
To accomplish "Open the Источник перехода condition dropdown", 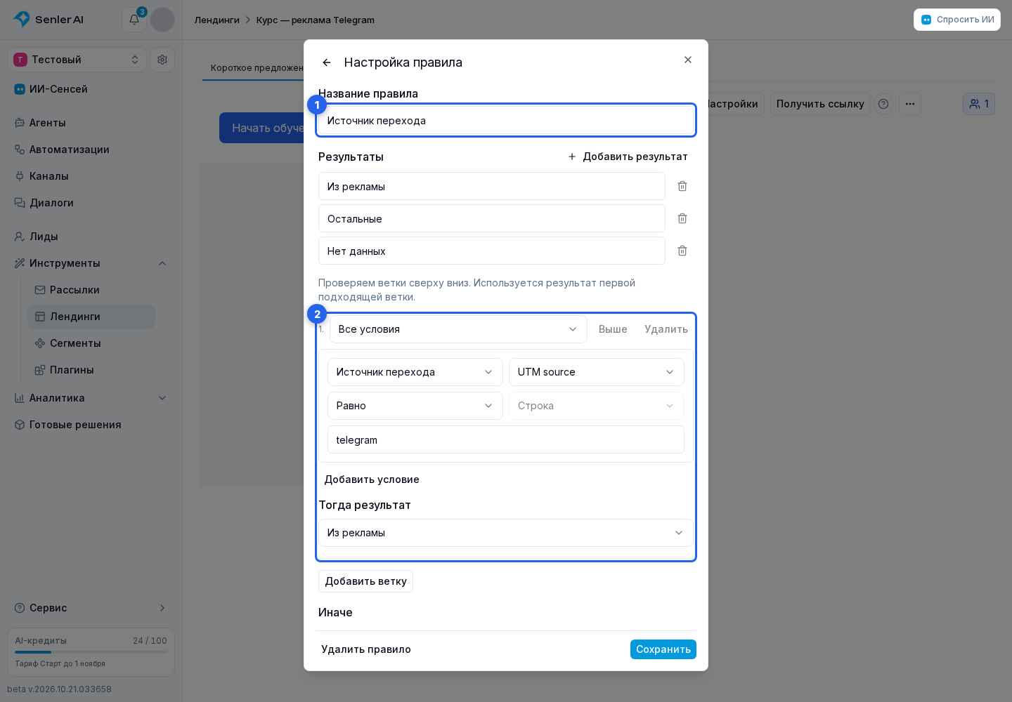I will pyautogui.click(x=415, y=372).
